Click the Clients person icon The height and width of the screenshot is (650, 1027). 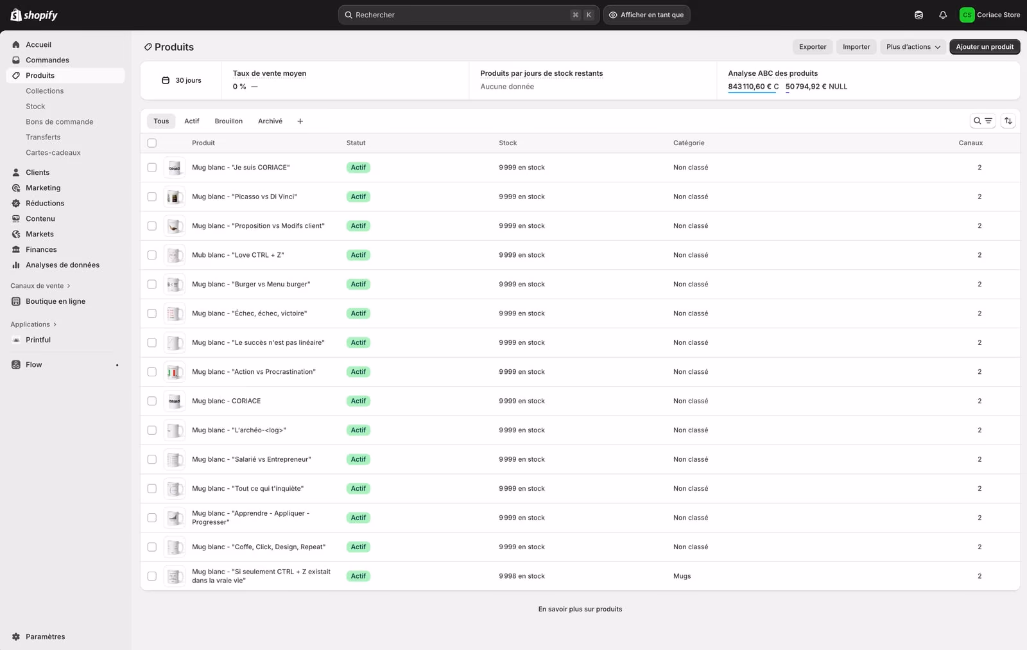16,172
